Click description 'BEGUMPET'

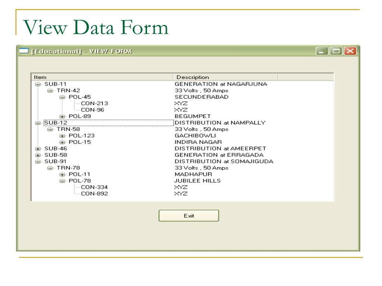point(192,116)
